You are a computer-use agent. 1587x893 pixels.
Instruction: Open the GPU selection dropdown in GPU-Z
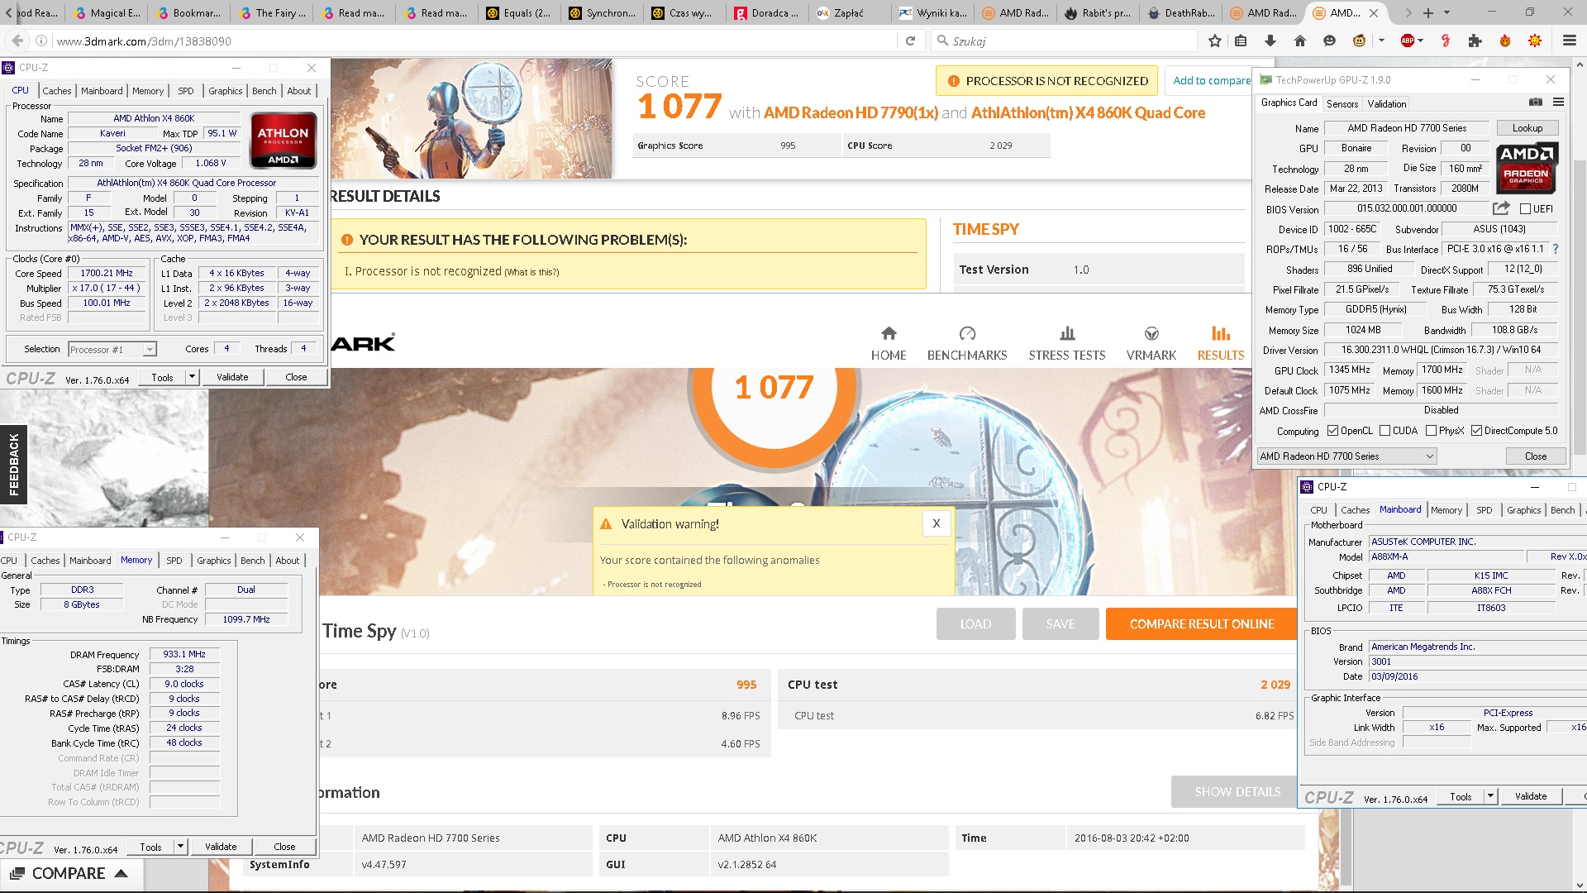(1346, 456)
